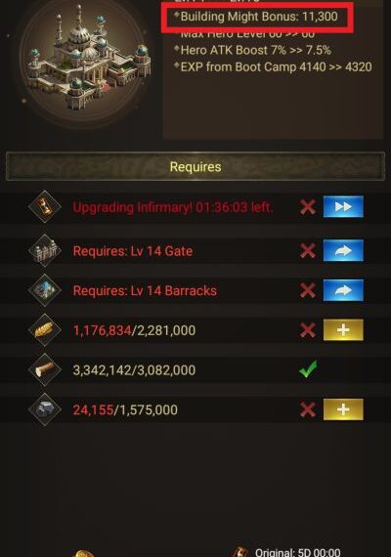The image size is (391, 557).
Task: Go to the Lv 14 Gate requirement
Action: click(x=343, y=251)
